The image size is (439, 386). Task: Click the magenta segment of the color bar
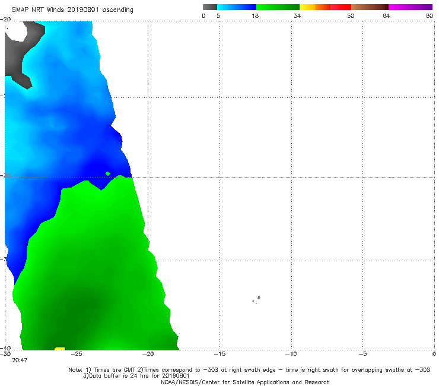[411, 7]
